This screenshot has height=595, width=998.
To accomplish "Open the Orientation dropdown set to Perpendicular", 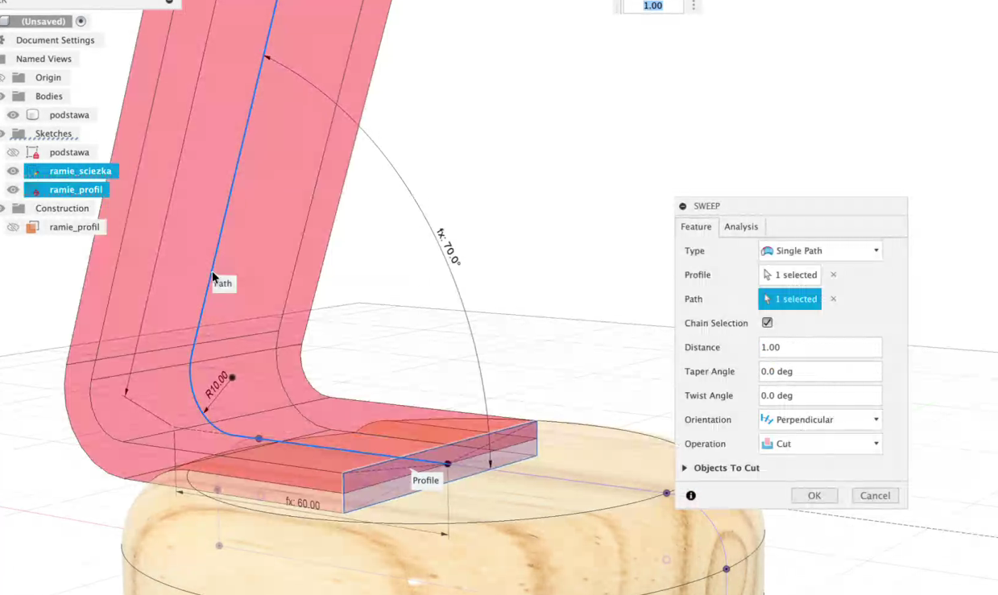I will [x=820, y=419].
